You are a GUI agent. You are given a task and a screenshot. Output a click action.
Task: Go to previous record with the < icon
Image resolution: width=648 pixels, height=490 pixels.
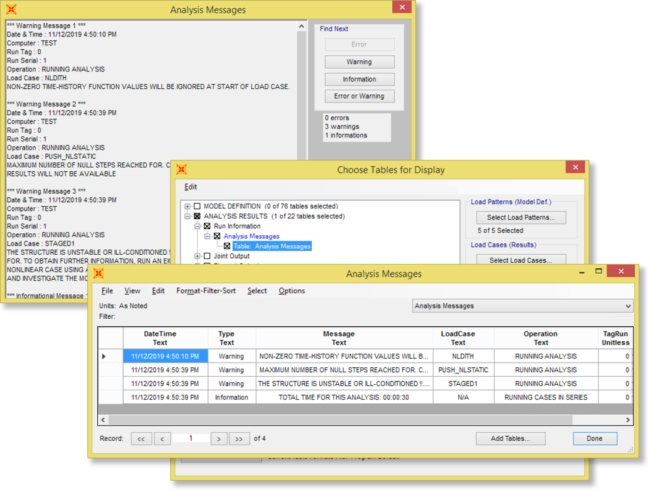(162, 438)
